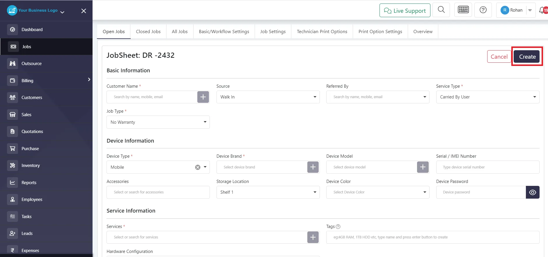Cancel the job sheet
This screenshot has width=548, height=257.
(499, 57)
